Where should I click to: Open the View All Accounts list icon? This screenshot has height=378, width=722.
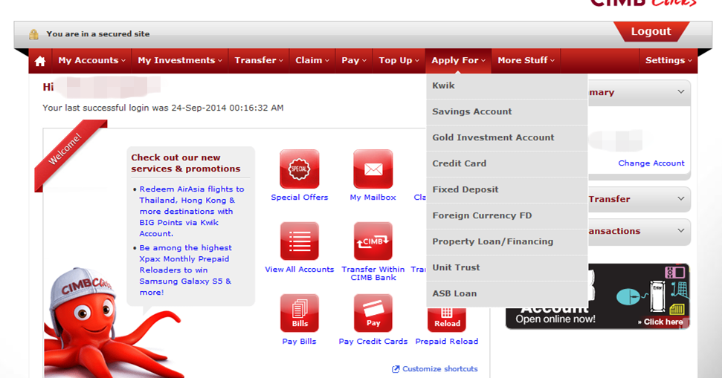point(300,241)
